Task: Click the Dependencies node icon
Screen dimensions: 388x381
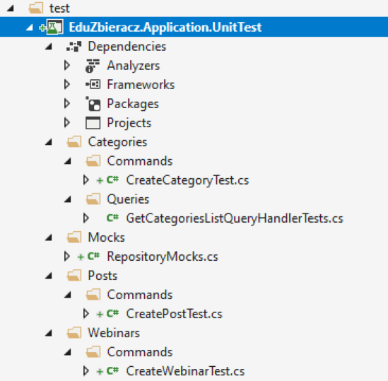Action: (x=74, y=46)
